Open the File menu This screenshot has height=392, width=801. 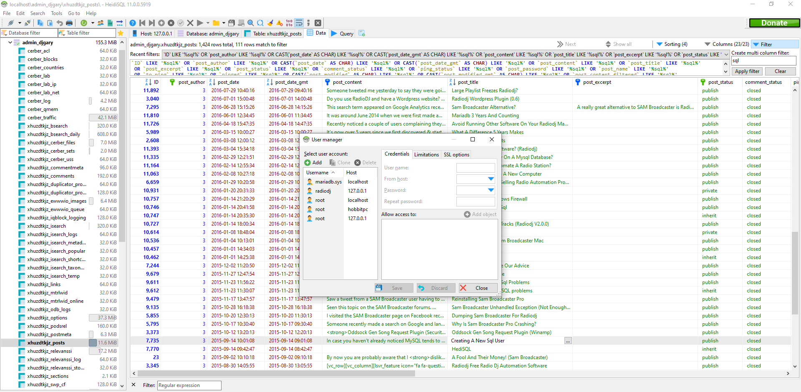point(7,13)
